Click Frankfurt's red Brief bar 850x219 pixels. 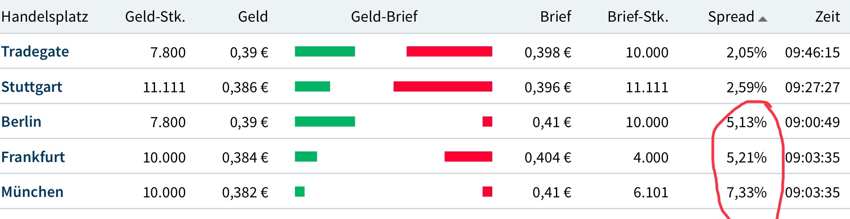[x=468, y=157]
